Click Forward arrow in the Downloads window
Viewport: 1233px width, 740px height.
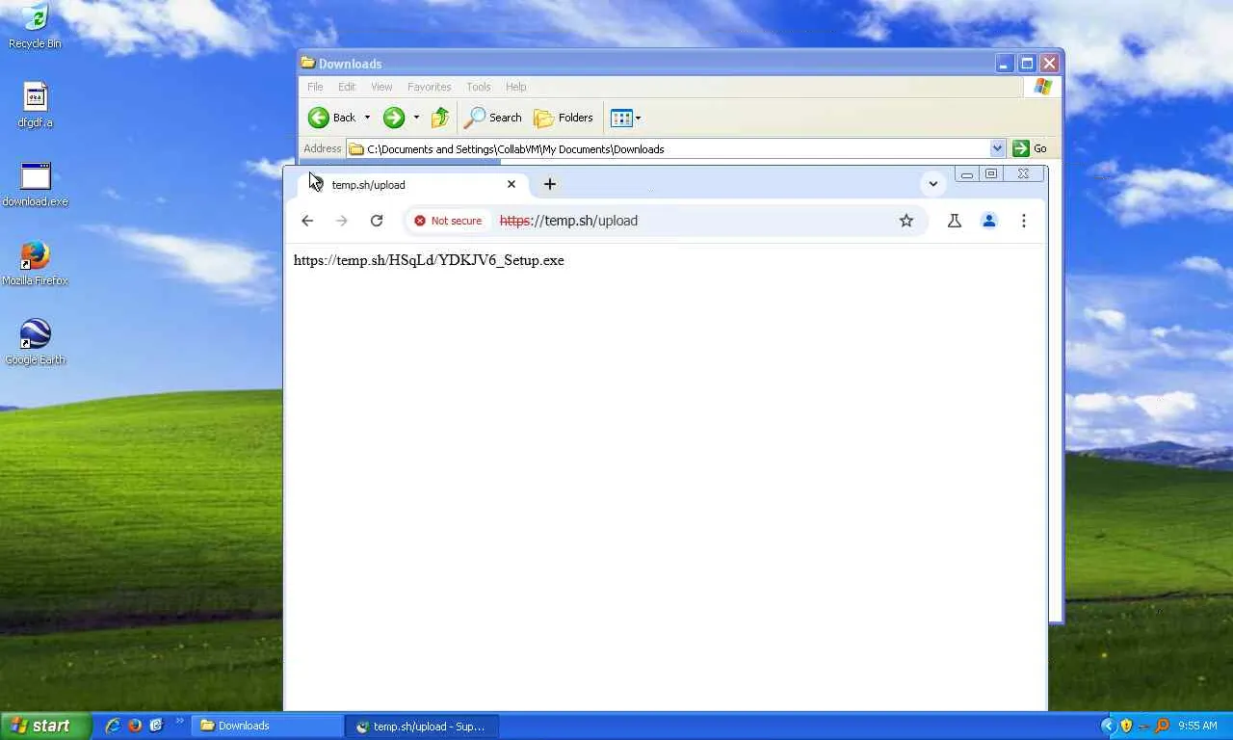click(x=393, y=118)
